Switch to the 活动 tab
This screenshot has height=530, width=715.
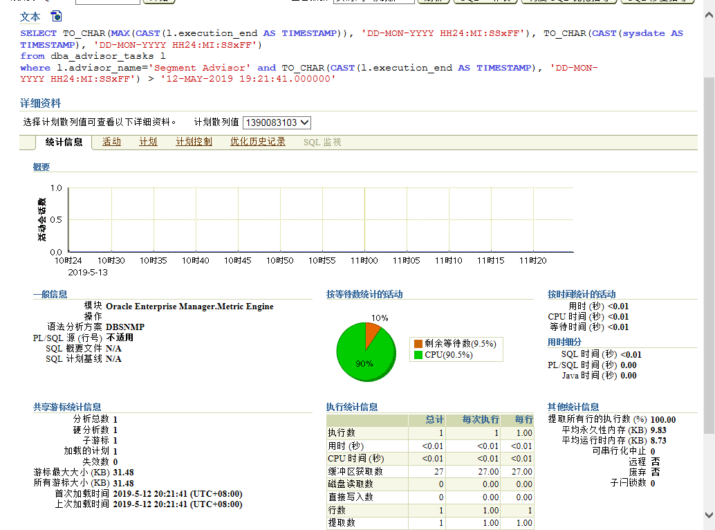click(x=113, y=142)
